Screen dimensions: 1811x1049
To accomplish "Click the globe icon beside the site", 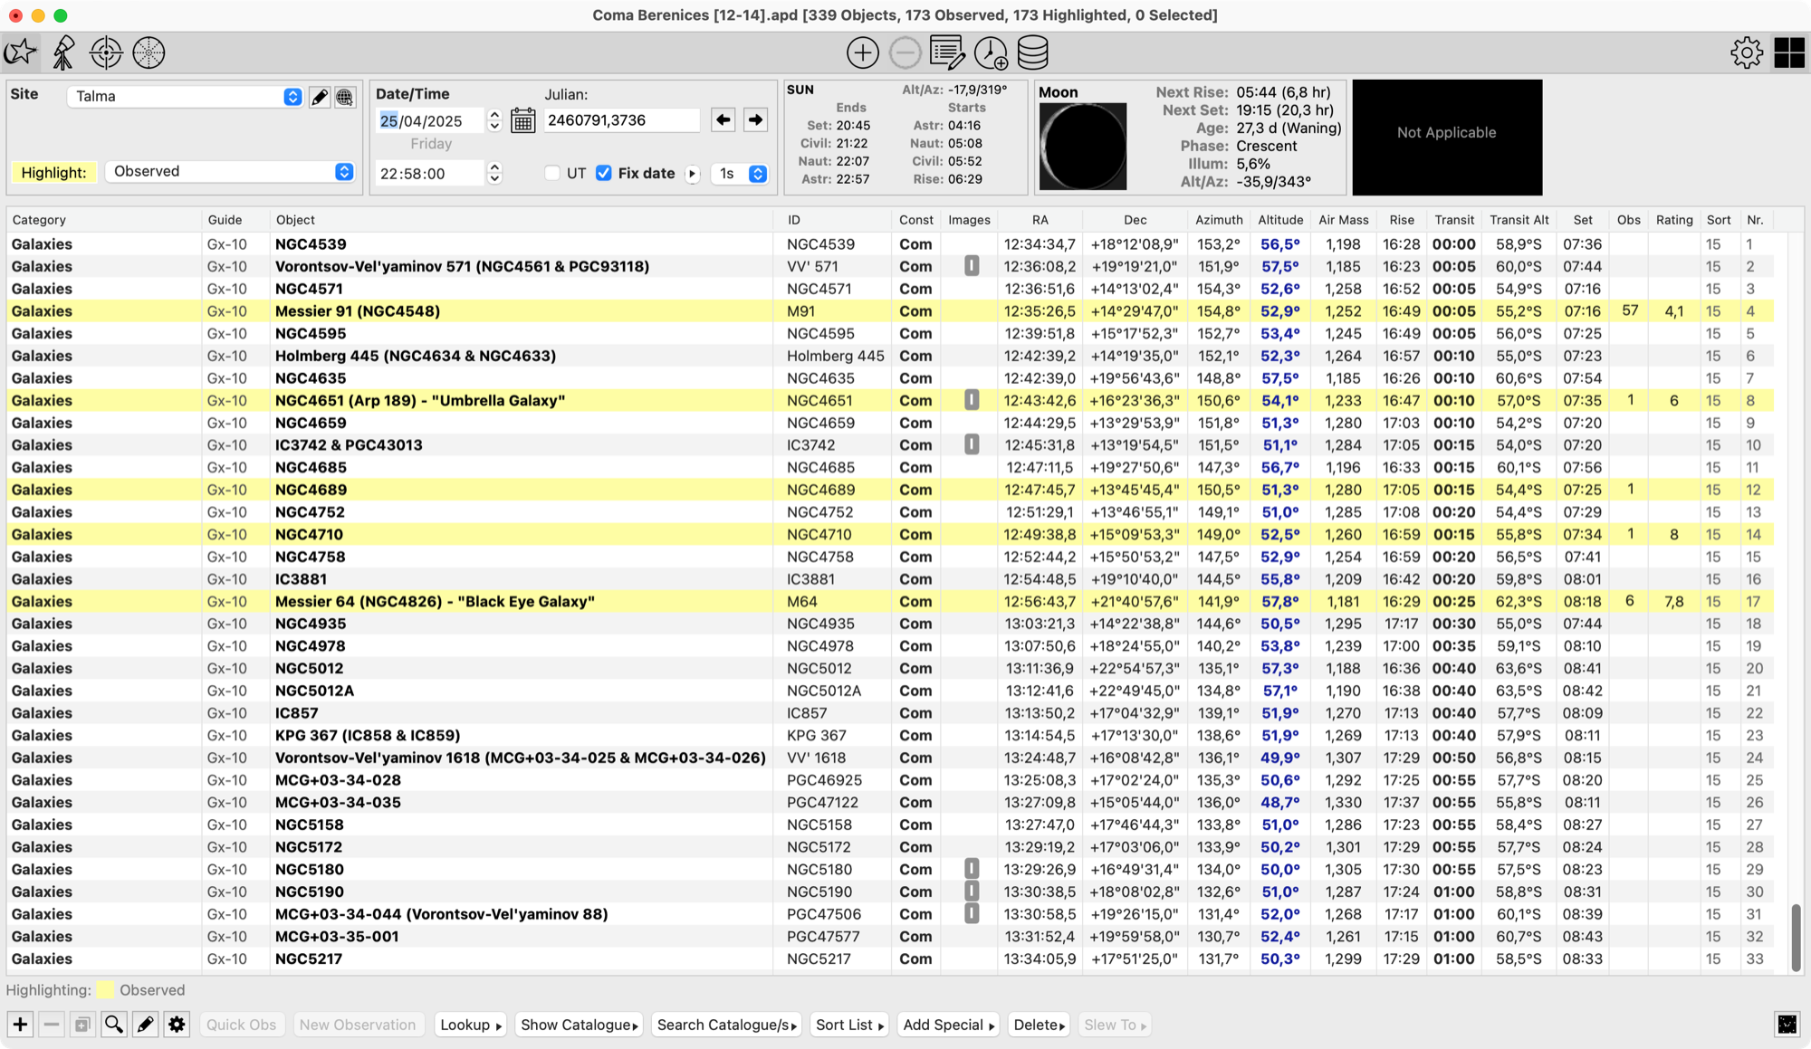I will (x=345, y=97).
